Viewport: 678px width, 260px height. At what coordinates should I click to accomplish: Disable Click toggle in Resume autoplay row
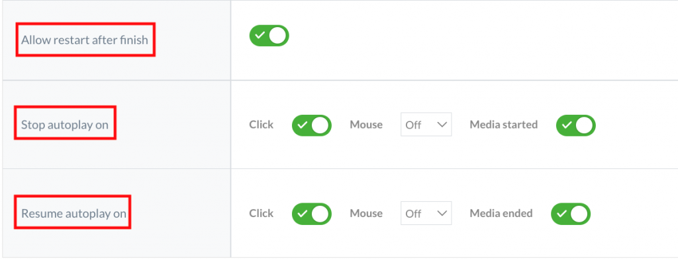[x=312, y=214]
